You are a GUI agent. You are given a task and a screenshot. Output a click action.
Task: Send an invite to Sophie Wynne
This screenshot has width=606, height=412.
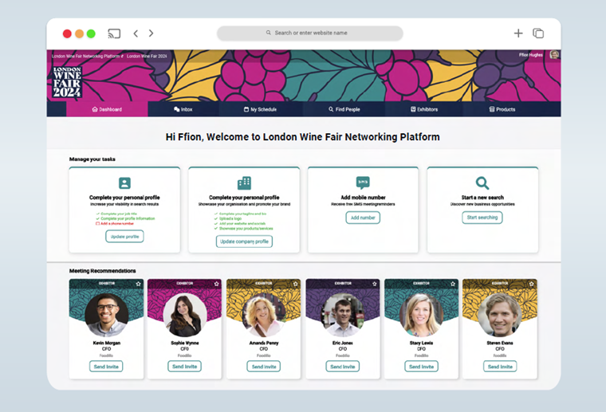click(185, 367)
